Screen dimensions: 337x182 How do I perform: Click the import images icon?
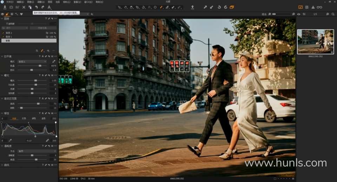coord(5,7)
